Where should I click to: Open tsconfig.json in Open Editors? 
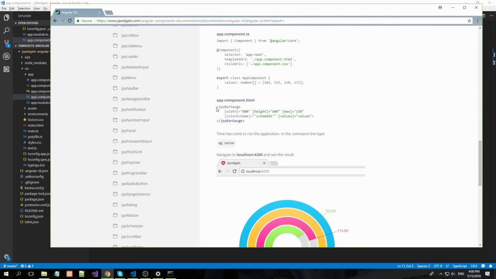pos(36,29)
